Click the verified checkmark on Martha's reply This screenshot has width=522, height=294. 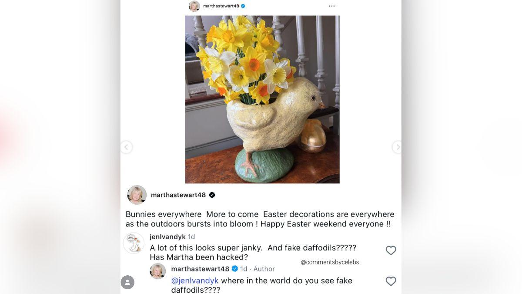[x=234, y=269]
